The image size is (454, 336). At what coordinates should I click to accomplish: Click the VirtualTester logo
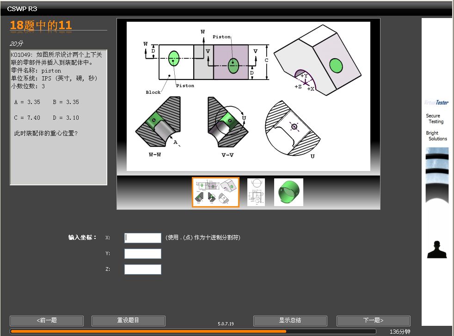pos(436,103)
